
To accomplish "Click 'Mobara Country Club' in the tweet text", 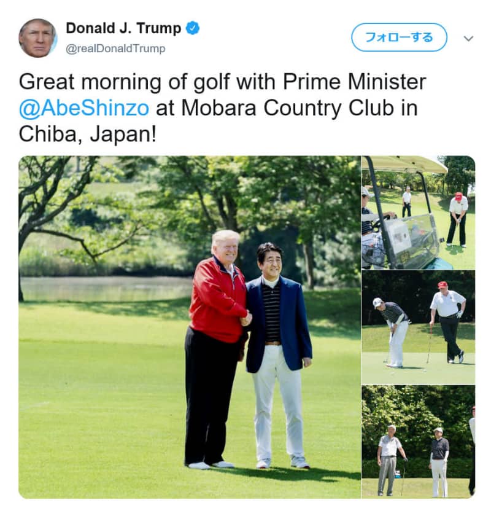I will [x=287, y=108].
